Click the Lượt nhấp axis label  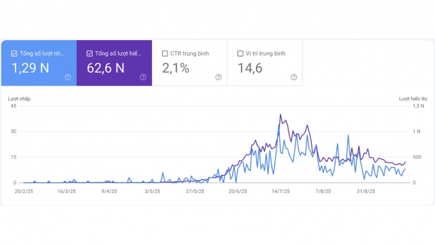pyautogui.click(x=19, y=99)
